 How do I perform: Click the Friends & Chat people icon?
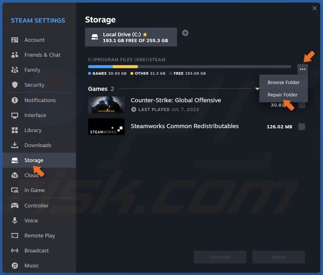tap(15, 55)
